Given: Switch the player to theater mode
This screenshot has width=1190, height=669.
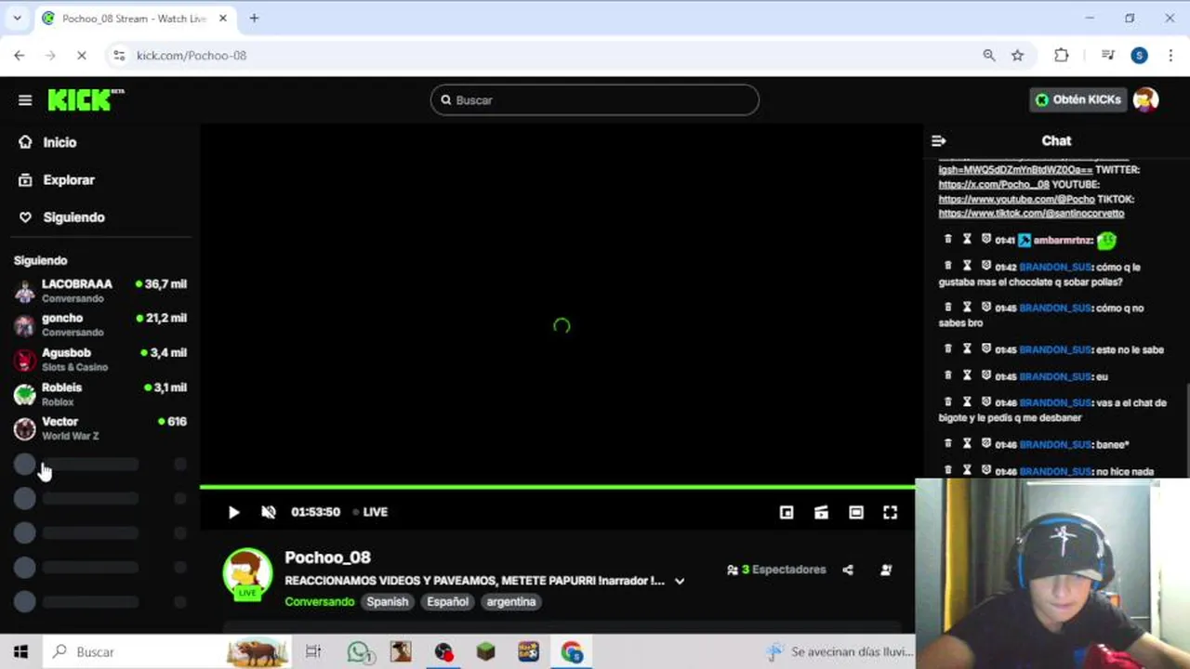Looking at the screenshot, I should pyautogui.click(x=856, y=512).
